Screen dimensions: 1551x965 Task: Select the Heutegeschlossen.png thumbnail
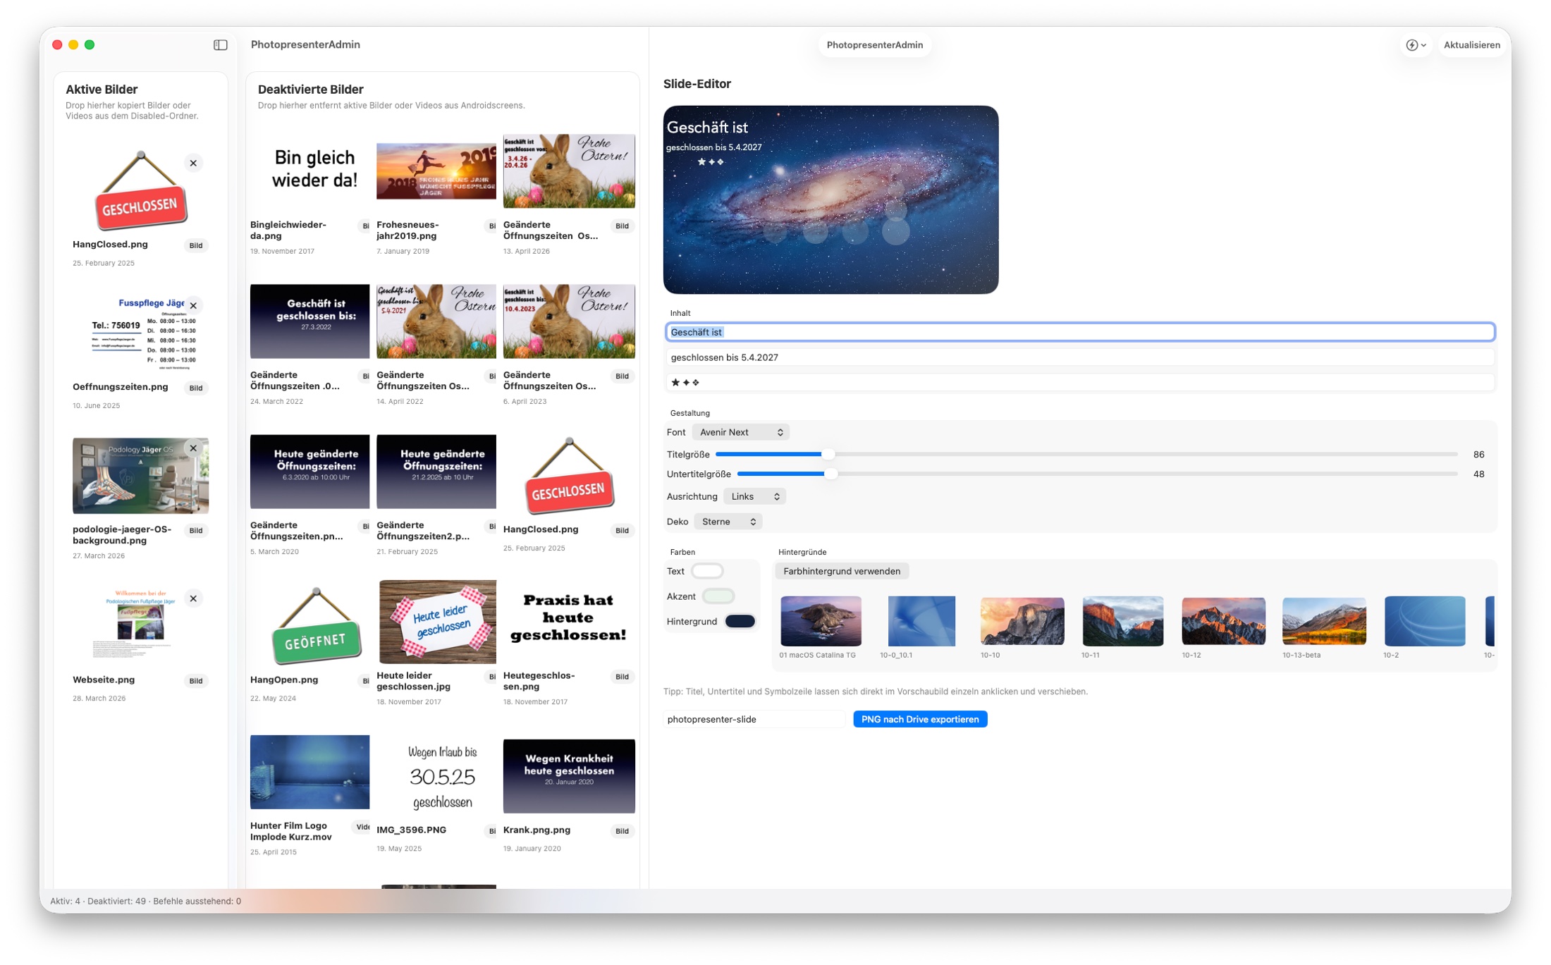(568, 617)
